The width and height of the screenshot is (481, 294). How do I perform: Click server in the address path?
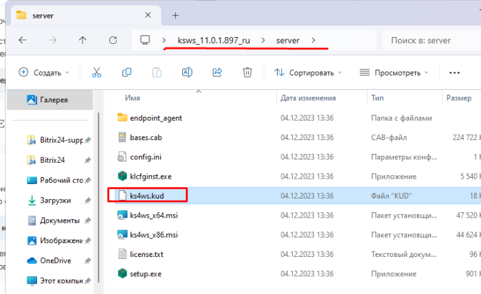click(288, 40)
